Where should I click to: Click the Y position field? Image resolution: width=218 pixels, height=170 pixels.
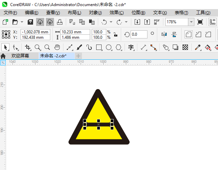[35, 37]
